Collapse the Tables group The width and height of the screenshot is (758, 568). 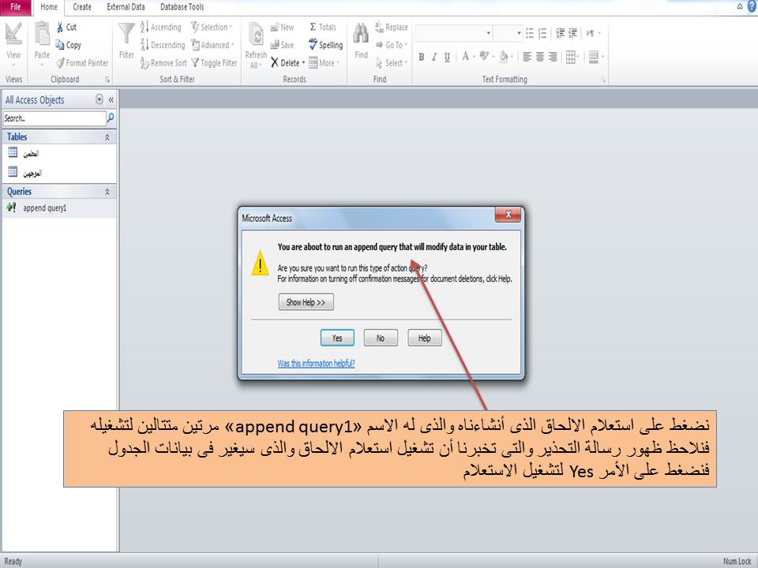coord(107,137)
